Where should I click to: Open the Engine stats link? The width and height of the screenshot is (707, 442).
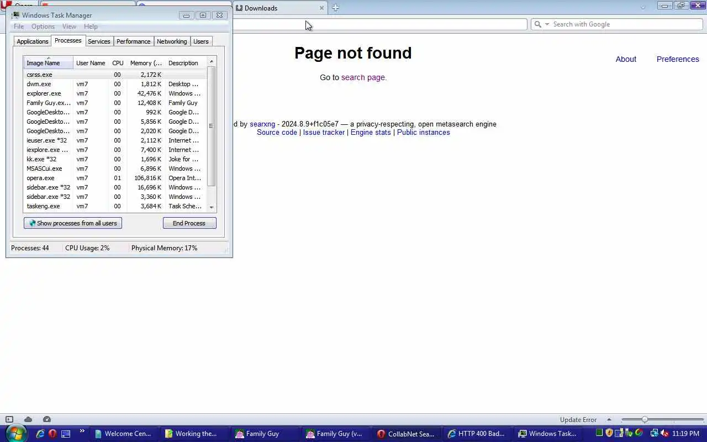(x=371, y=133)
